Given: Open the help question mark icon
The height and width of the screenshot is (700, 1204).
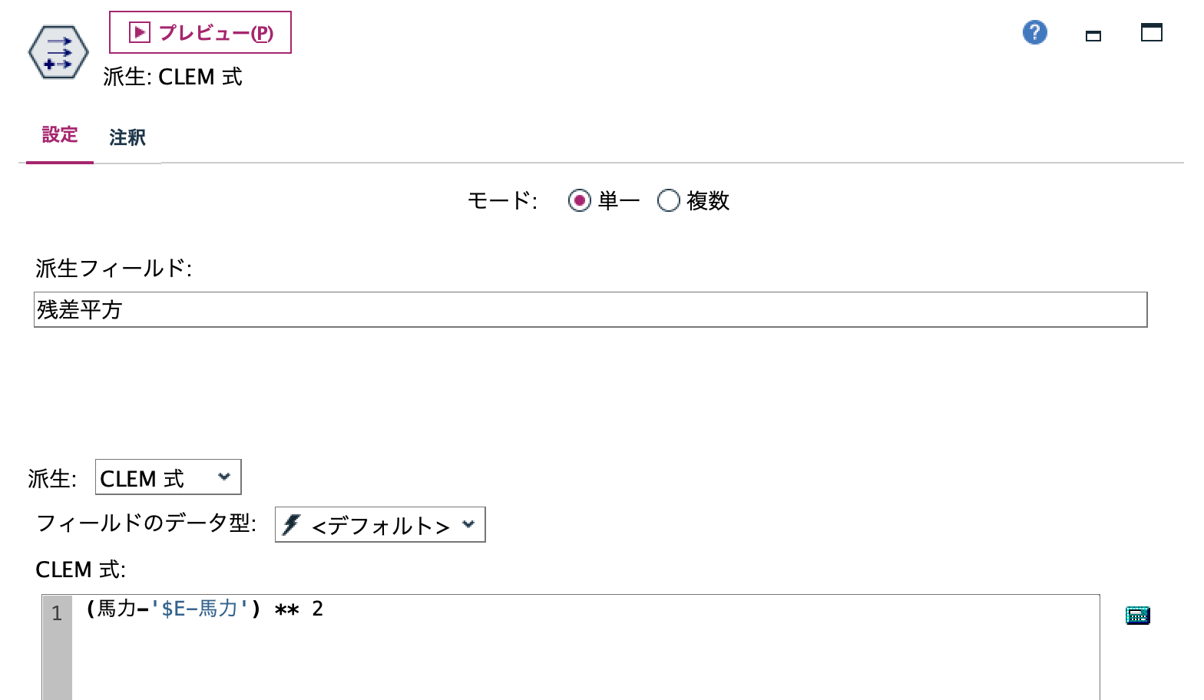Looking at the screenshot, I should pos(1034,32).
